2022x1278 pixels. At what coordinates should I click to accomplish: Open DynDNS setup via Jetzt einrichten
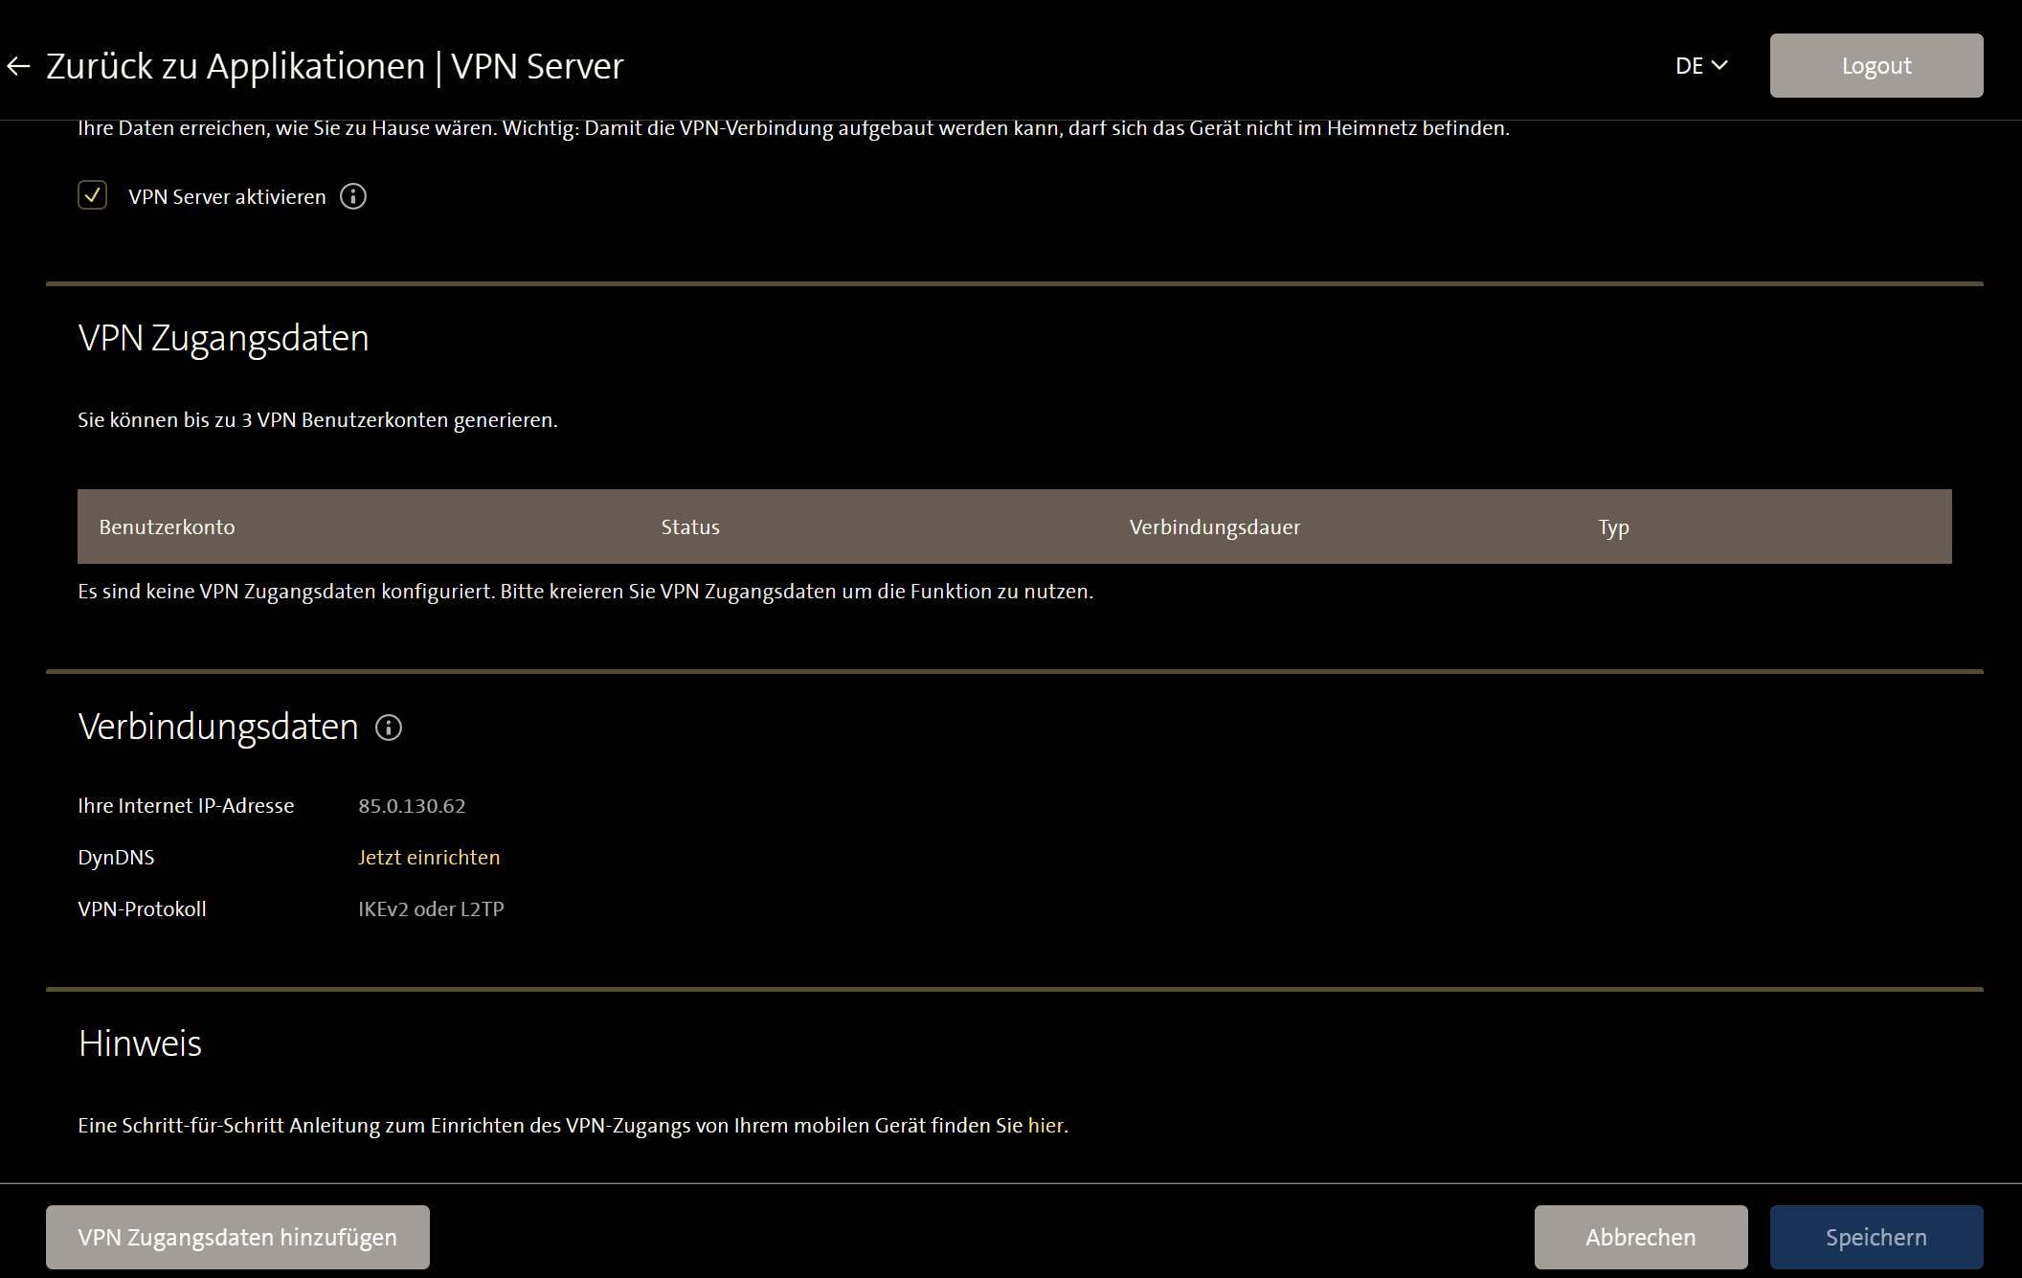click(429, 857)
